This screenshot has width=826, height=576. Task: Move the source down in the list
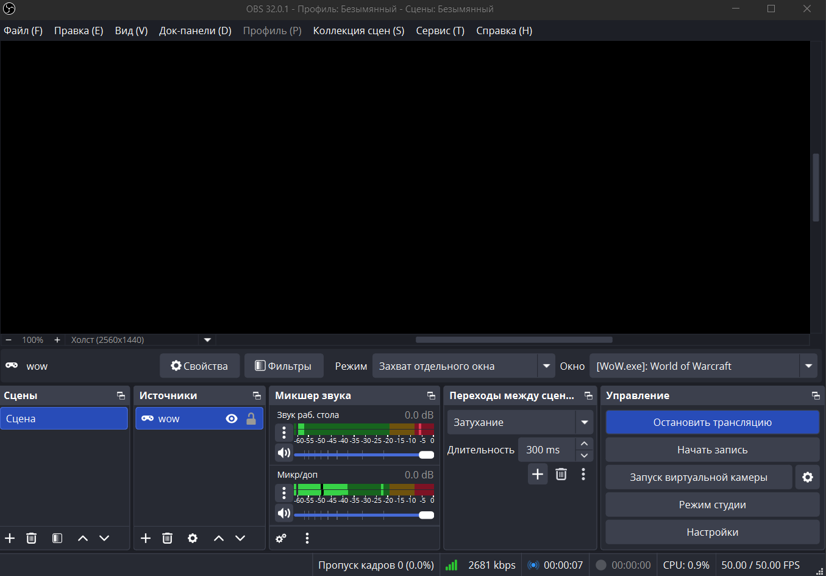click(240, 538)
